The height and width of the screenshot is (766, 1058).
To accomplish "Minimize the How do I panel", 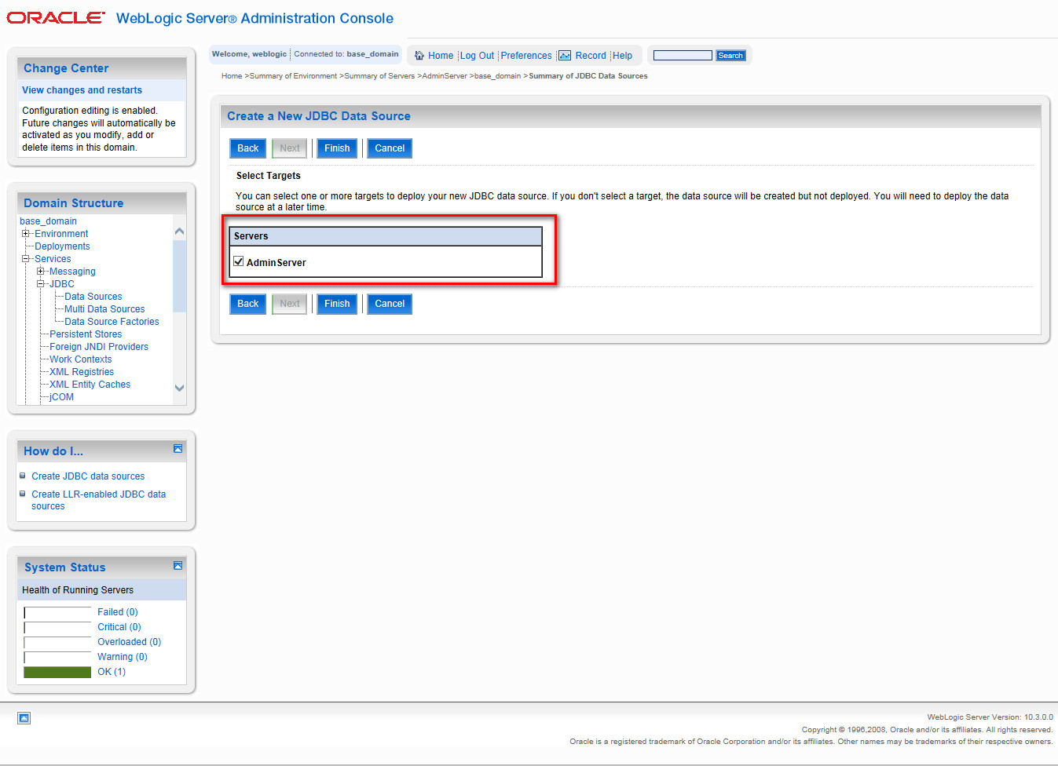I will pos(178,449).
